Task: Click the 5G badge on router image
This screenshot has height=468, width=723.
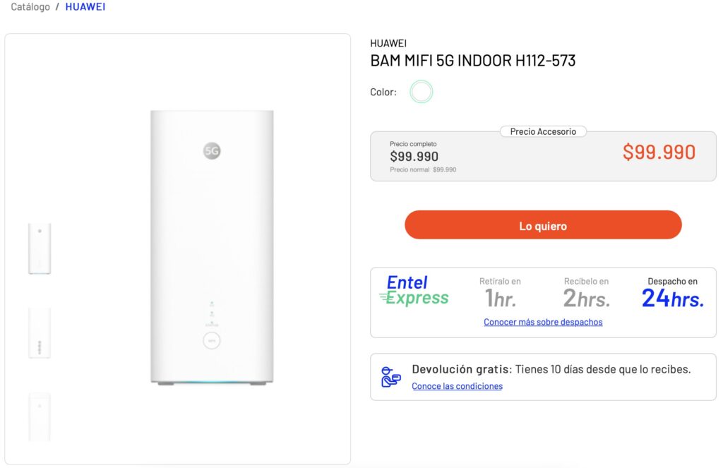Action: pyautogui.click(x=212, y=150)
